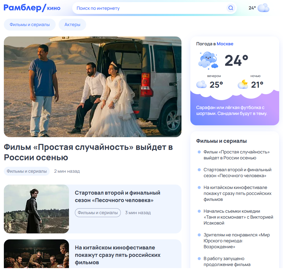Click the 2 мин назад timestamp

coord(67,171)
